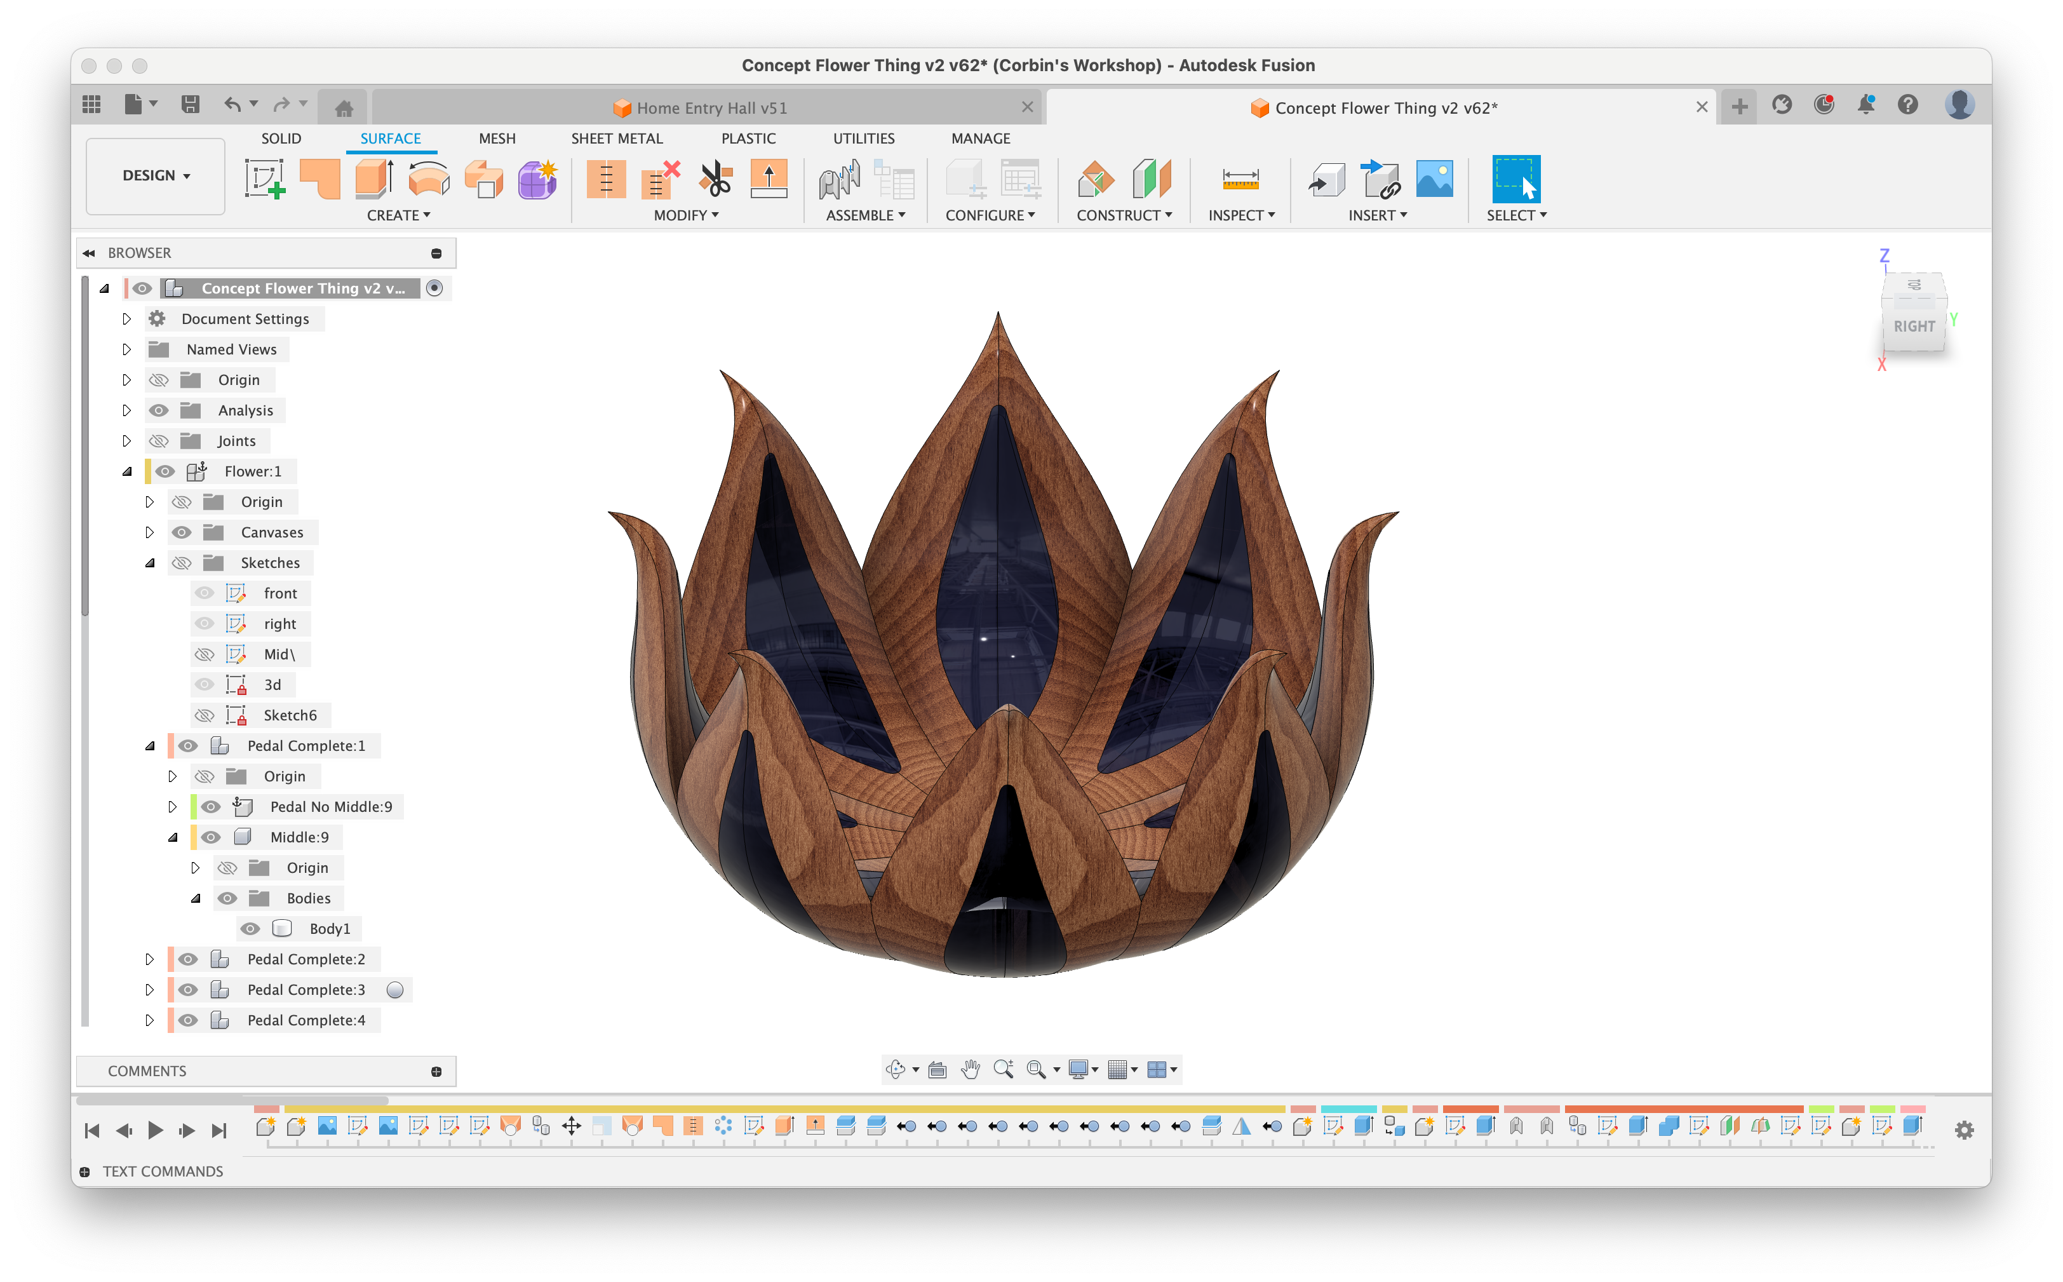Click the Midplane construct icon
This screenshot has width=2063, height=1282.
pyautogui.click(x=1151, y=179)
